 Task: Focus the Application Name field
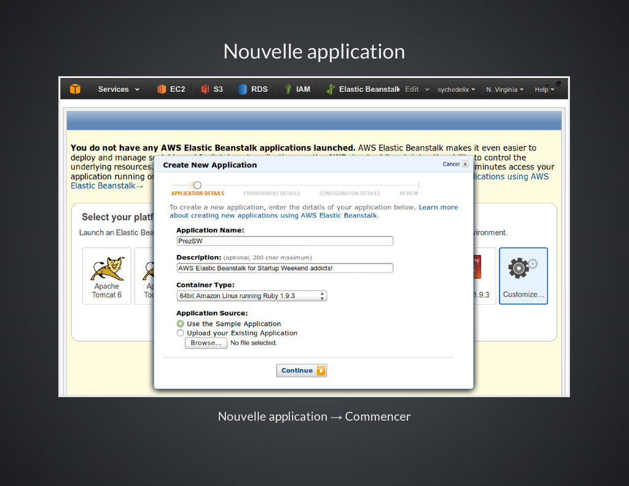click(285, 241)
